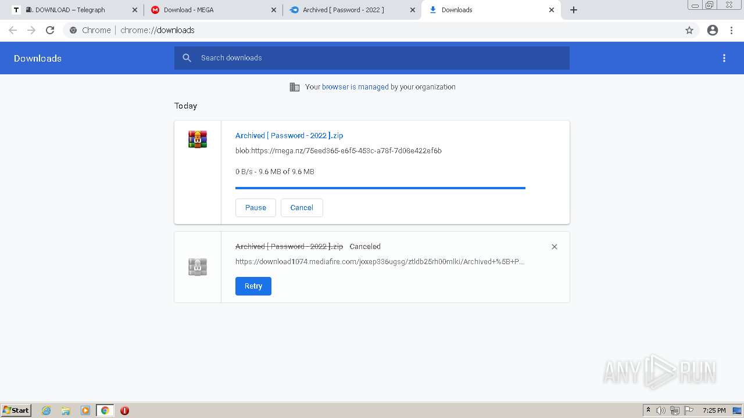Open the Chrome profile avatar menu
The height and width of the screenshot is (418, 744).
[713, 30]
